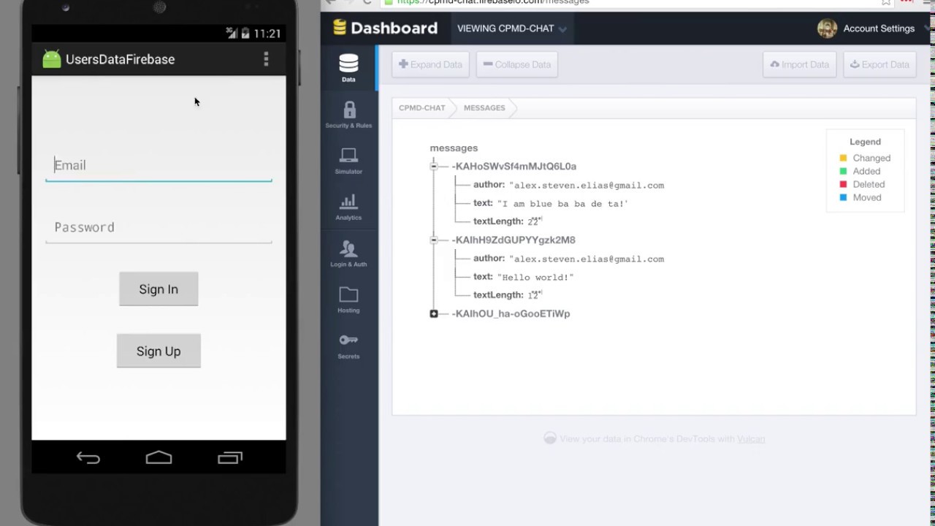Click author email in second message
Screen dimensions: 935x526
[587, 259]
